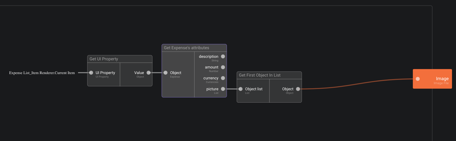Select the Get UI Property node title
Viewport: 456px width, 141px height.
pos(104,59)
